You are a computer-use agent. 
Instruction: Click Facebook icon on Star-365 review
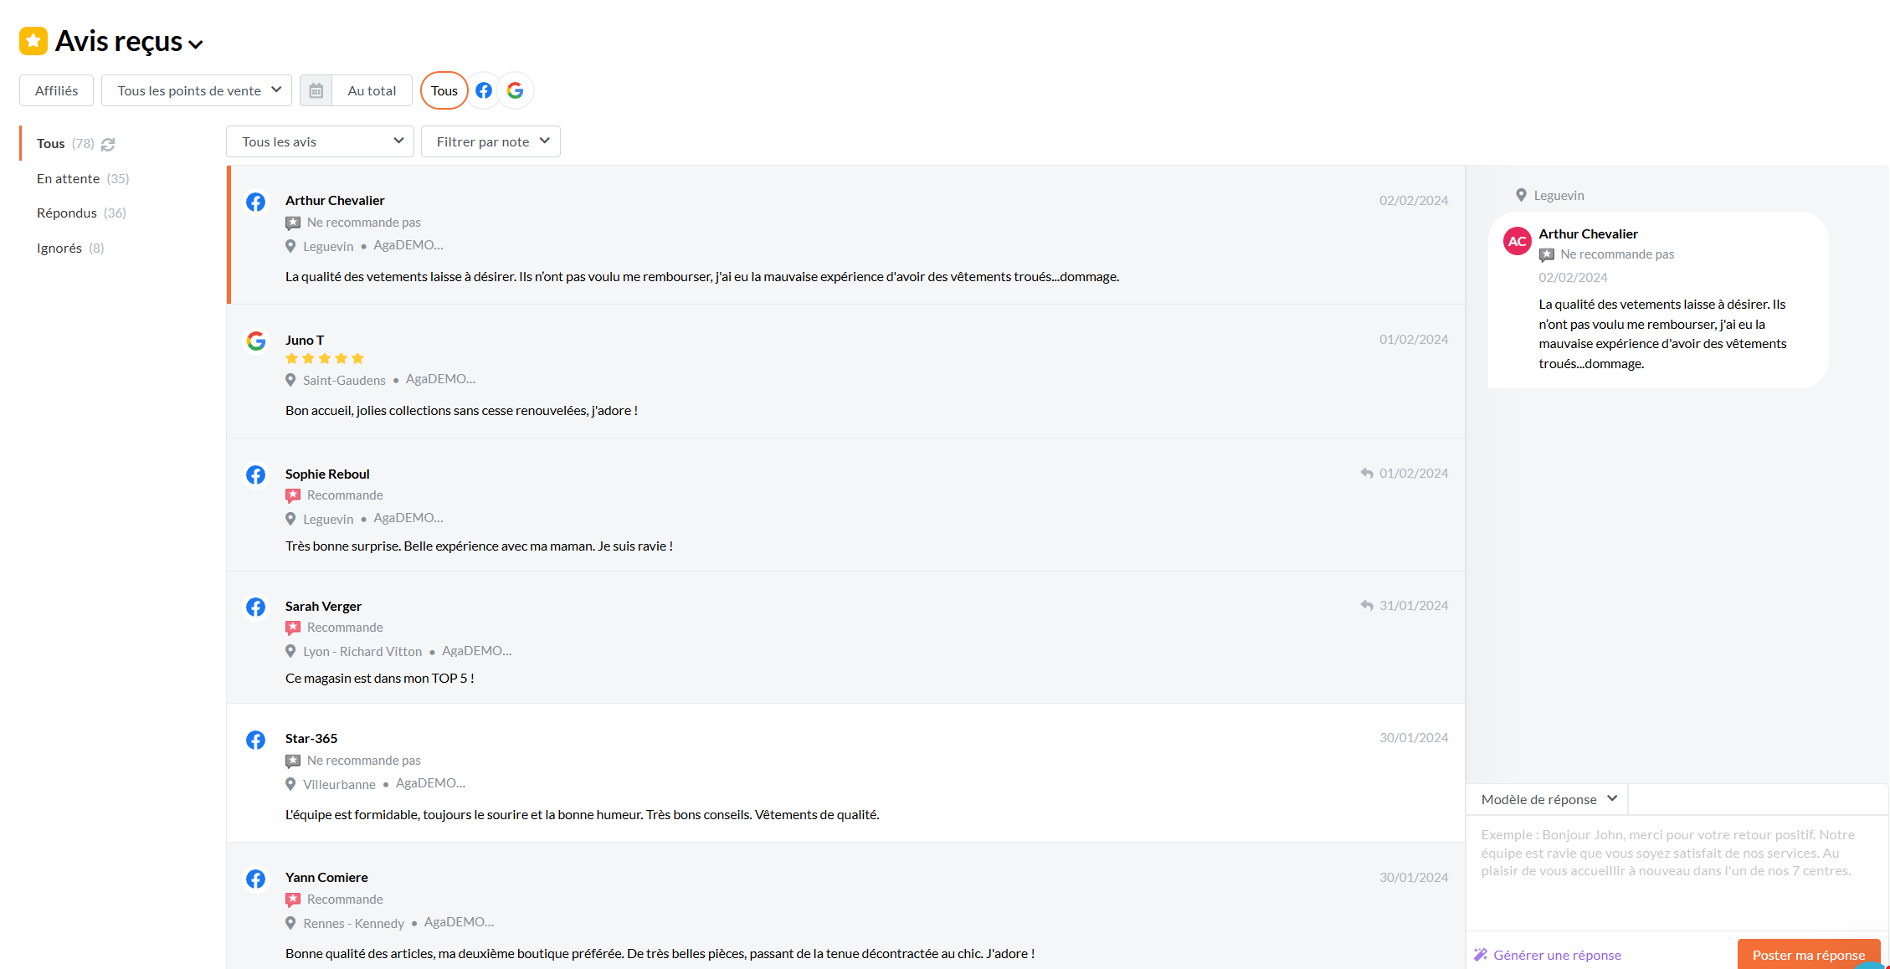[x=255, y=740]
